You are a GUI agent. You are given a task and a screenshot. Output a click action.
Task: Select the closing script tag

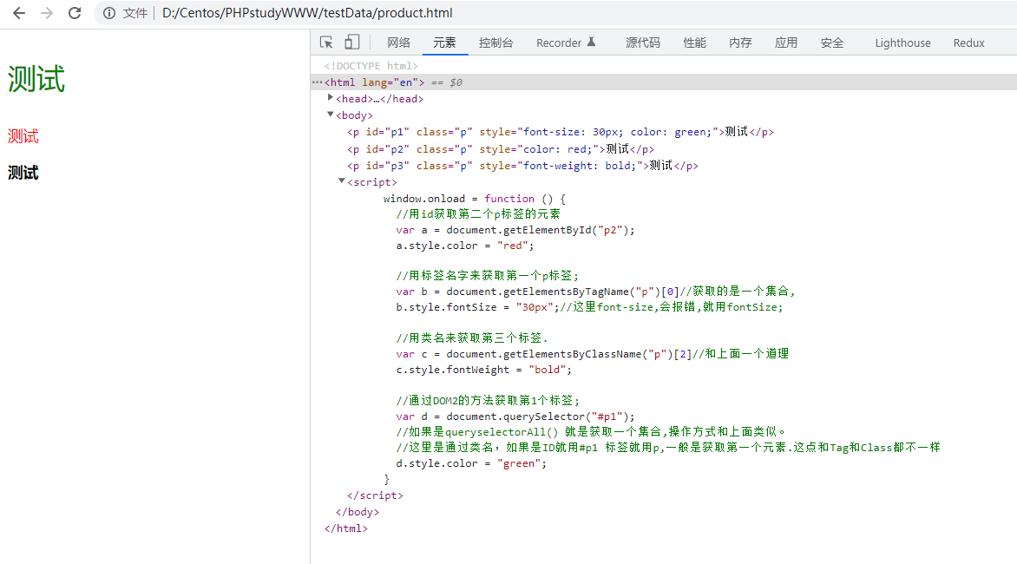click(x=375, y=495)
